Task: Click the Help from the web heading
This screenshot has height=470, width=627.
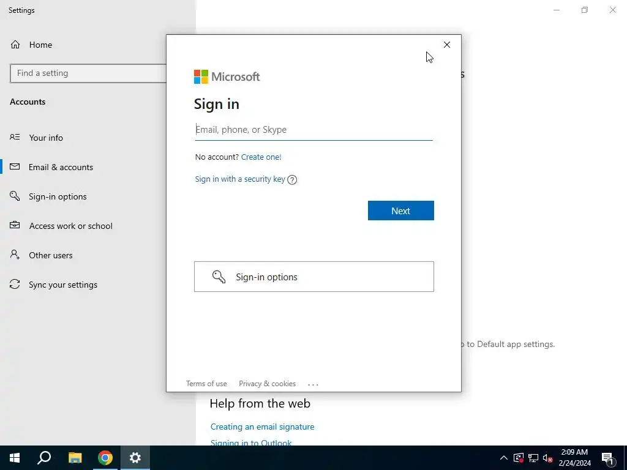Action: tap(260, 403)
